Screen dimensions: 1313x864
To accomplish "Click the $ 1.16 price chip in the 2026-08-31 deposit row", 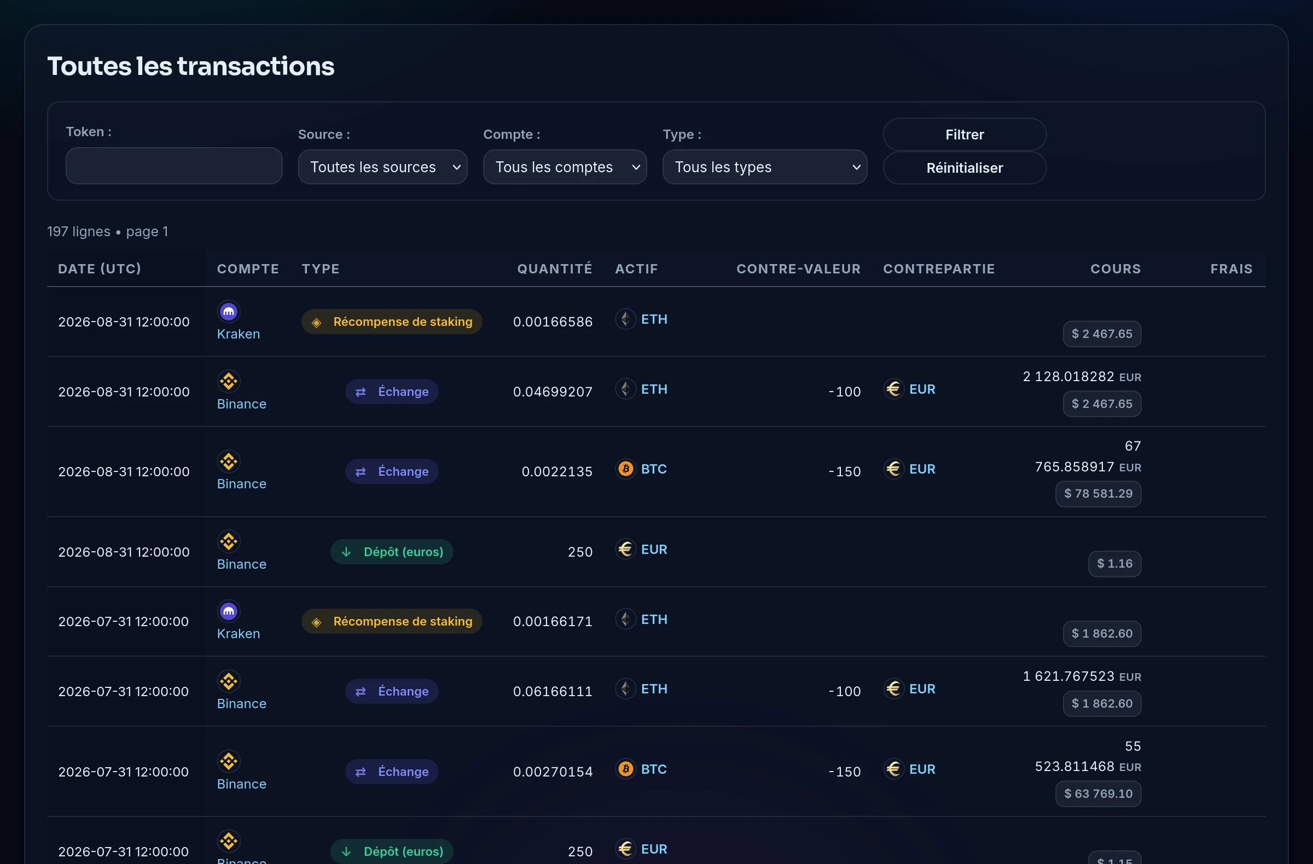I will coord(1114,563).
